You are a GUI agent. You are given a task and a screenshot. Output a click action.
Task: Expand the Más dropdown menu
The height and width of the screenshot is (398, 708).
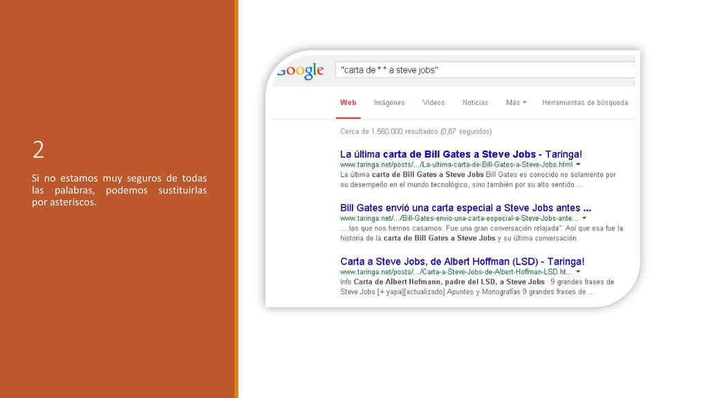tap(516, 103)
